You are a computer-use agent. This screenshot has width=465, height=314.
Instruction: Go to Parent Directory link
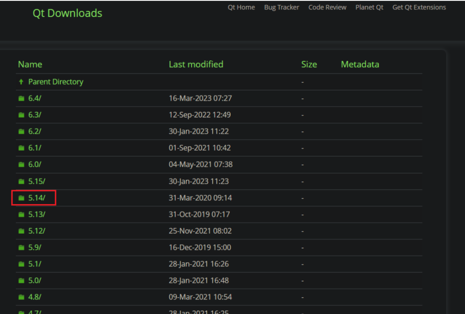(x=56, y=82)
